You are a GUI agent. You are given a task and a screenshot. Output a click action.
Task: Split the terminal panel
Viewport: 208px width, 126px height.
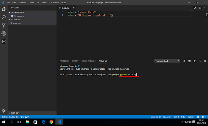[189, 61]
